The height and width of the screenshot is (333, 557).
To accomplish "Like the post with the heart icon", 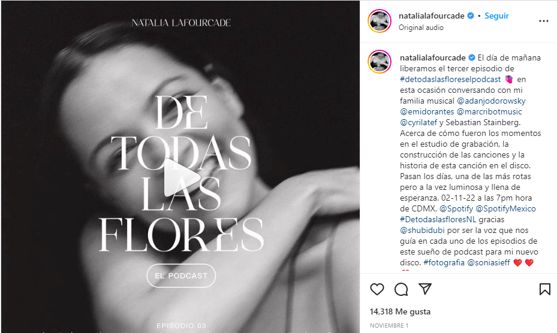I will [377, 289].
